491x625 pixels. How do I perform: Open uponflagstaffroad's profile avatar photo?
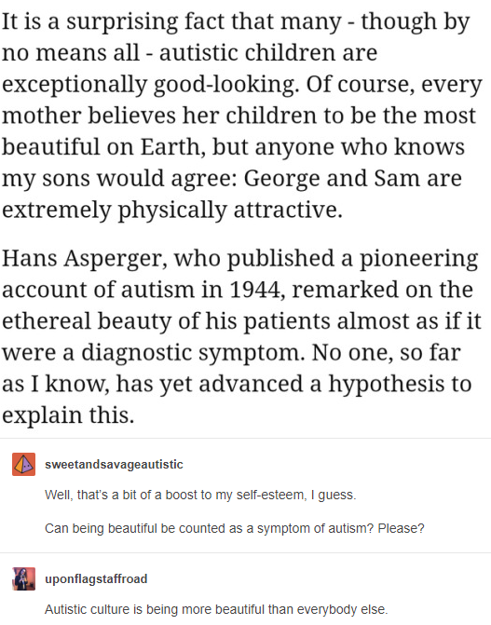pyautogui.click(x=23, y=578)
